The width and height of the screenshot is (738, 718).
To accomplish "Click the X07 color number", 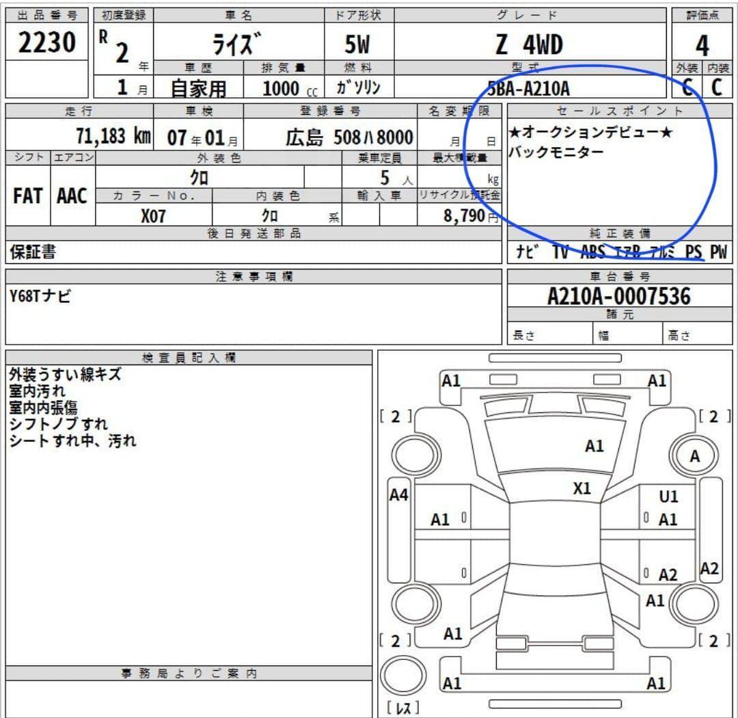I will (x=153, y=216).
